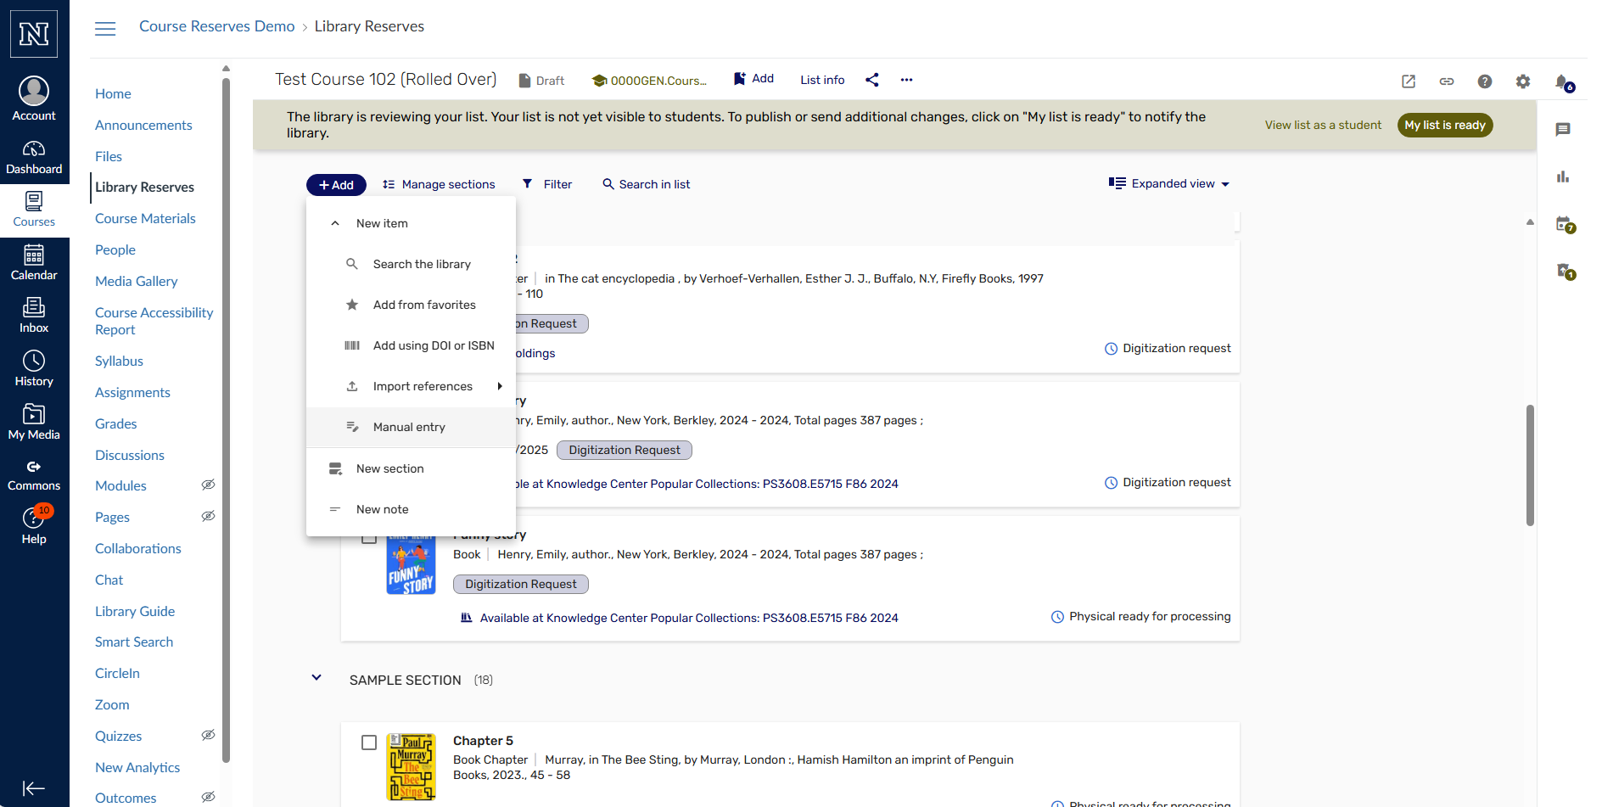Screen dimensions: 1602x807
Task: Collapse the global navigation sidebar
Action: (x=34, y=788)
